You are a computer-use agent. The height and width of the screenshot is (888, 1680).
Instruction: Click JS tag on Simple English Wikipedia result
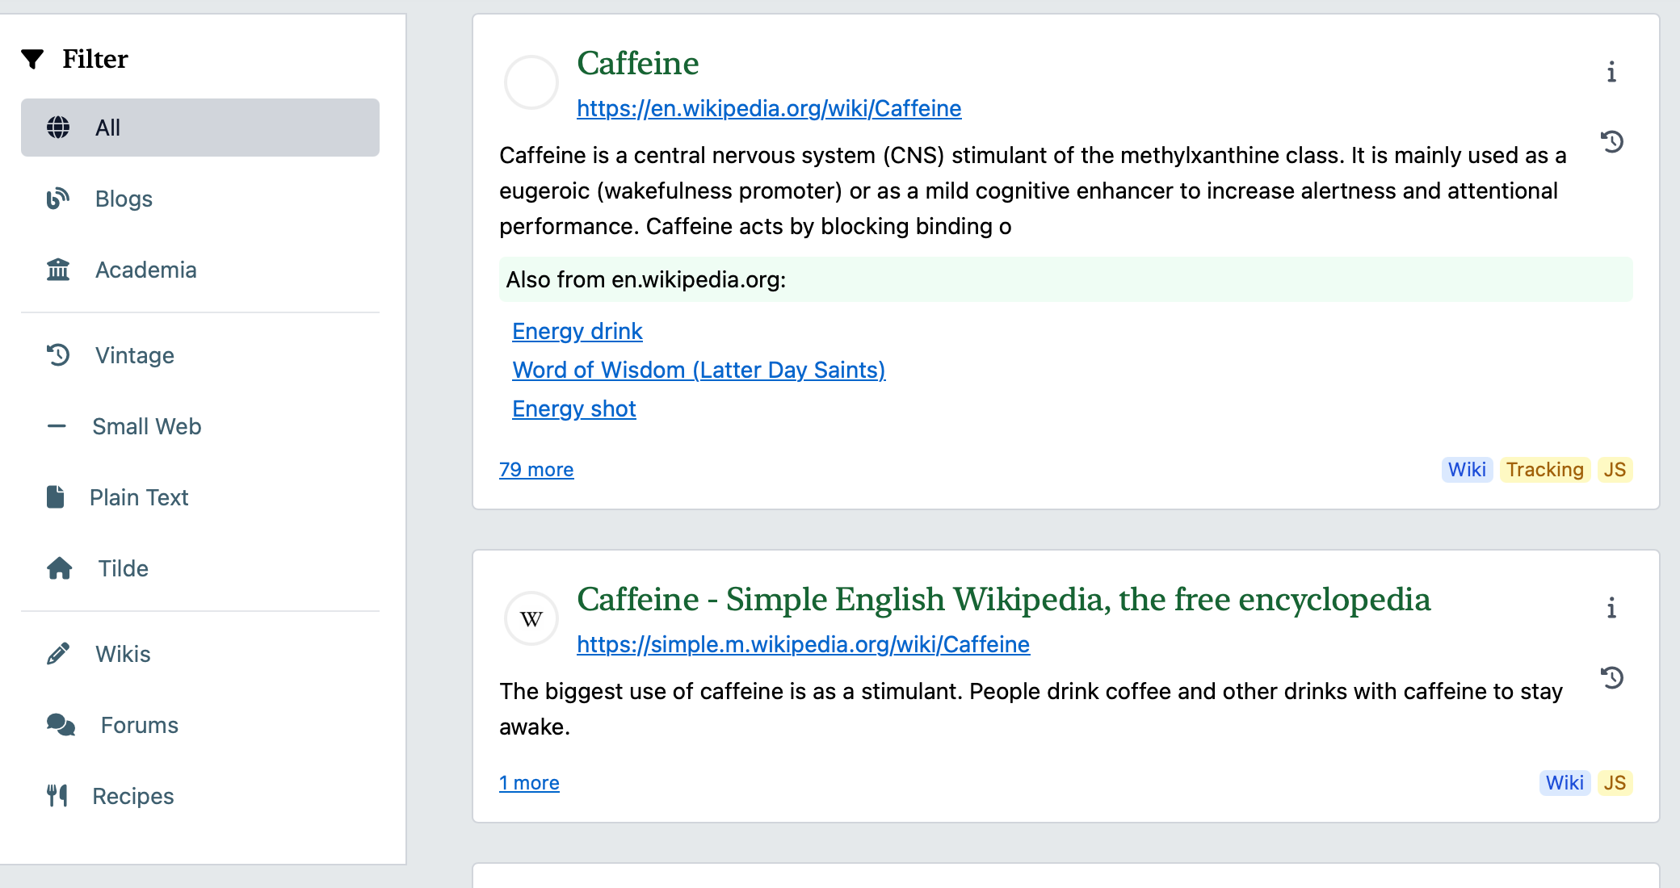coord(1615,783)
